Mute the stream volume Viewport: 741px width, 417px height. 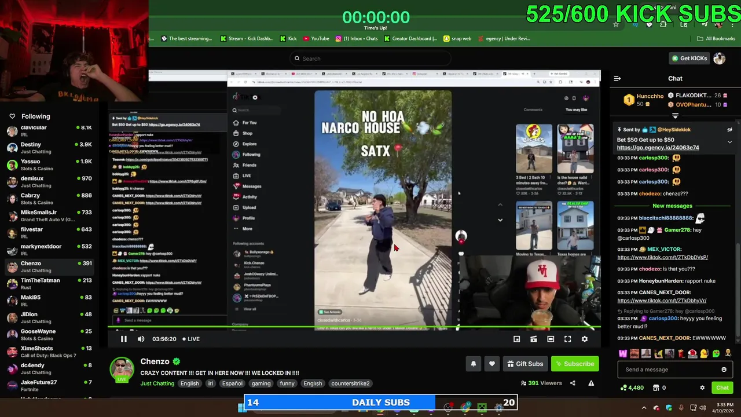[141, 339]
